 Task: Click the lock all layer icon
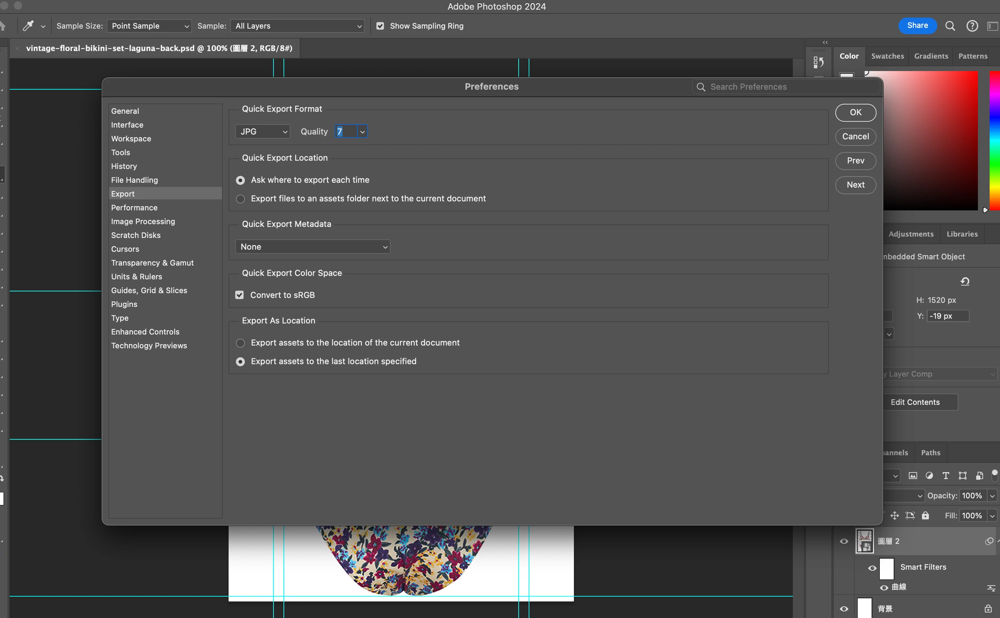pos(925,516)
